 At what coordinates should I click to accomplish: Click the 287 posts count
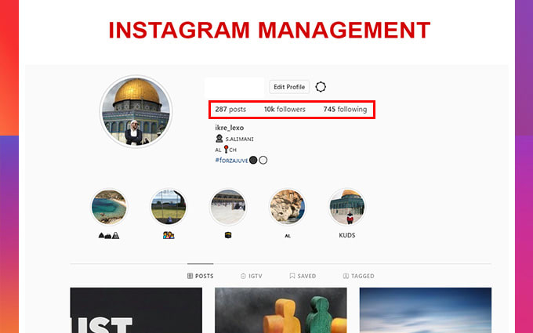pyautogui.click(x=230, y=110)
